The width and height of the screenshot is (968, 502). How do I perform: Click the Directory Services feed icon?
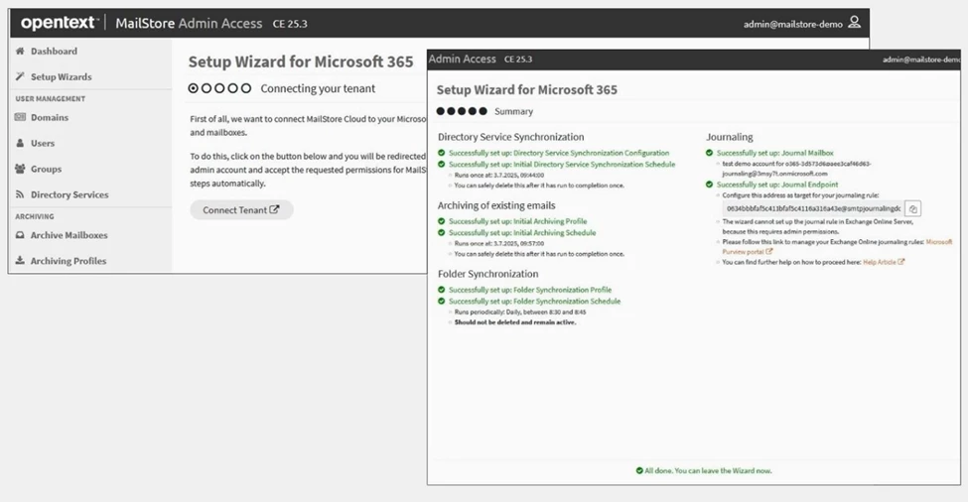point(20,194)
